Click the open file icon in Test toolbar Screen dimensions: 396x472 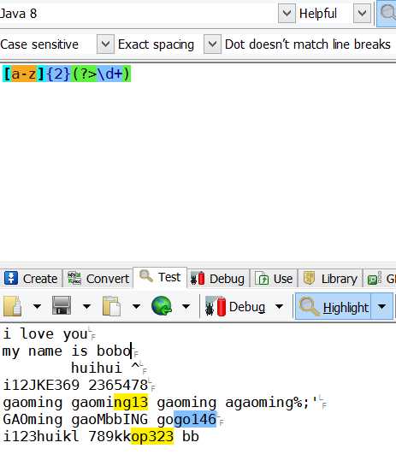(x=13, y=306)
